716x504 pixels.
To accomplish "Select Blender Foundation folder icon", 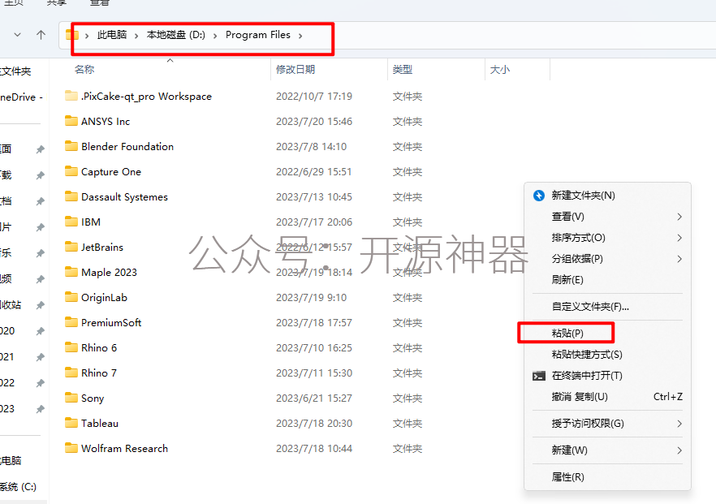I will (x=71, y=145).
